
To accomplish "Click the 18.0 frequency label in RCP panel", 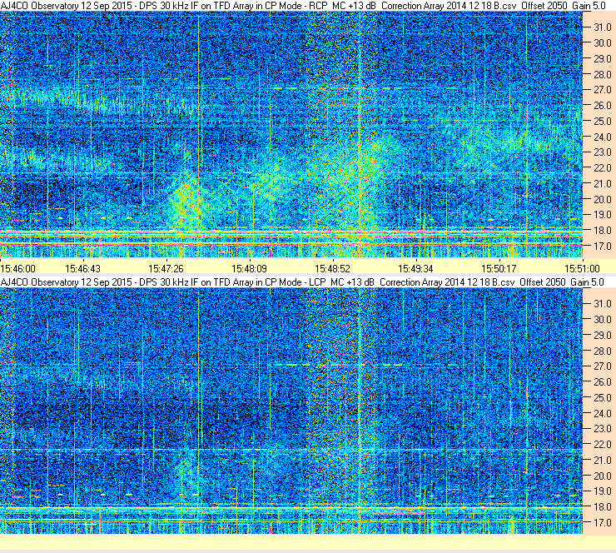I will point(603,231).
